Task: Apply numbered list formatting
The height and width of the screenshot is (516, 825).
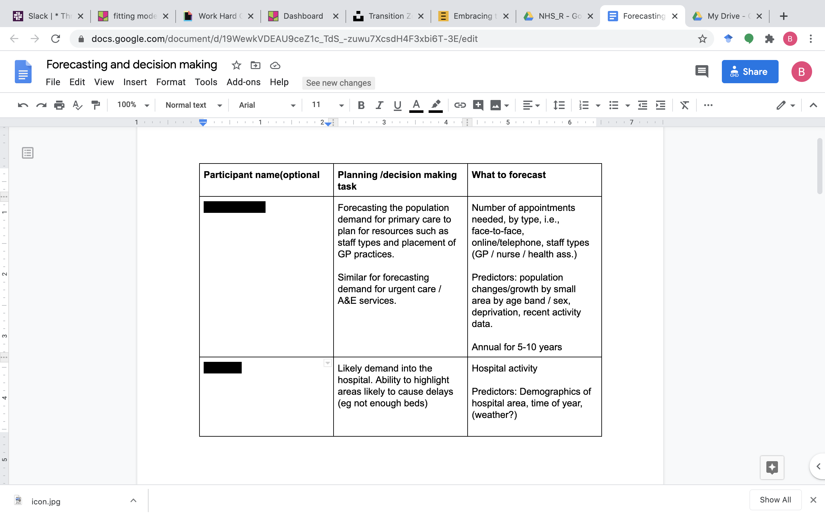Action: coord(584,105)
